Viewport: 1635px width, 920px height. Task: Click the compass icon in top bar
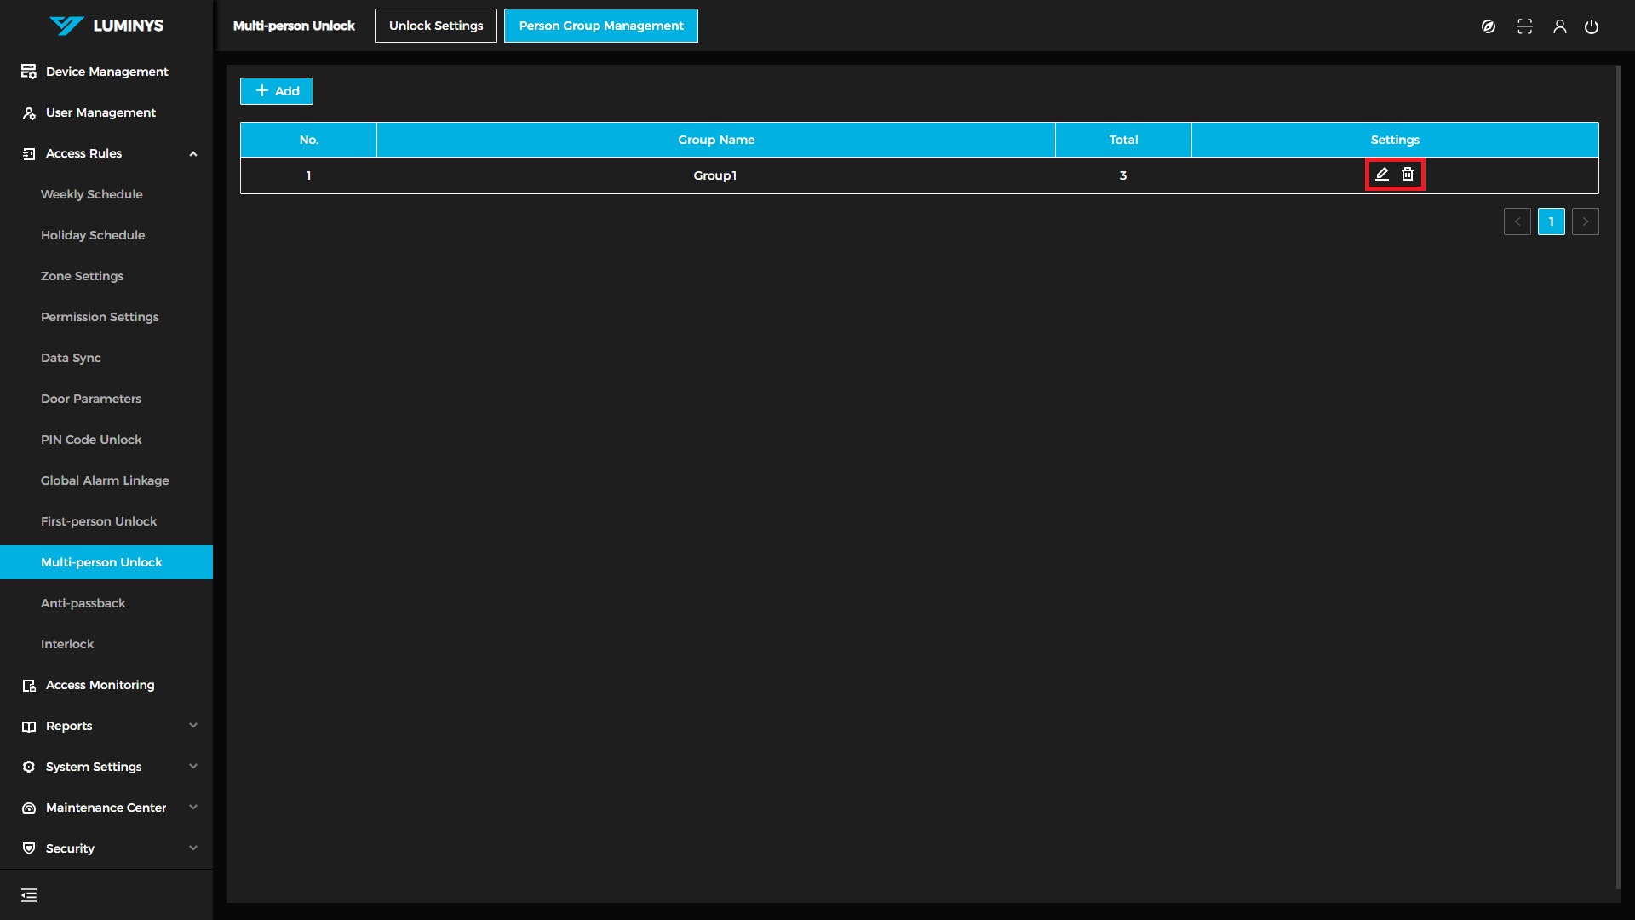click(x=1488, y=26)
